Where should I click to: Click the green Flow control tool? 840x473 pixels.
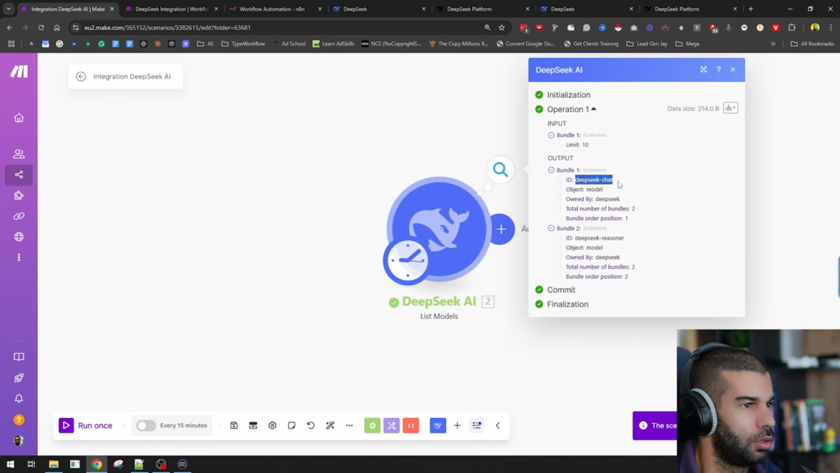pos(372,426)
